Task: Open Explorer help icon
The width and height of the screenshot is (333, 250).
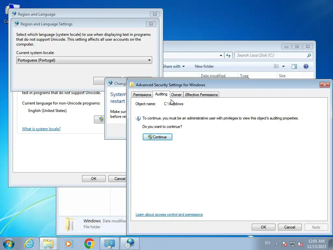Action: pyautogui.click(x=306, y=66)
